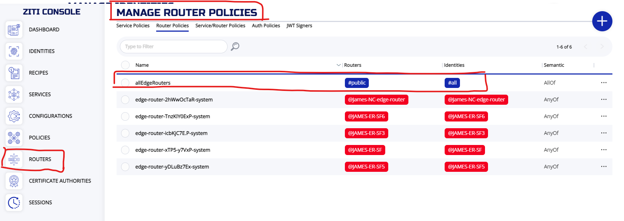This screenshot has height=221, width=624.
Task: Check the edge-router-xTP5-y7VxP-system row
Action: [x=126, y=150]
